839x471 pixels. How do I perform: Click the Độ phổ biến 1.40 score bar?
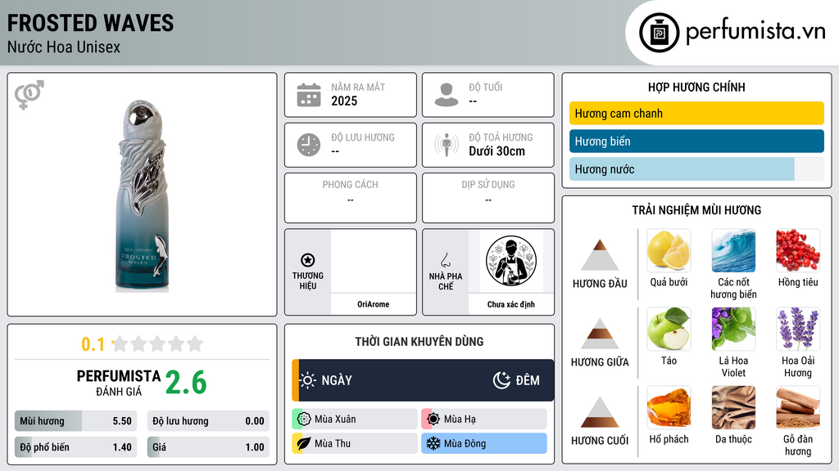click(75, 447)
